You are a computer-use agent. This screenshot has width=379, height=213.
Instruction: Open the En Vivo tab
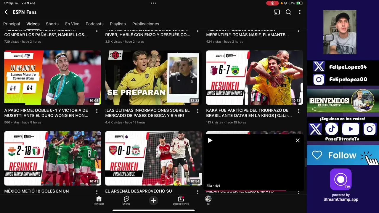click(x=72, y=24)
